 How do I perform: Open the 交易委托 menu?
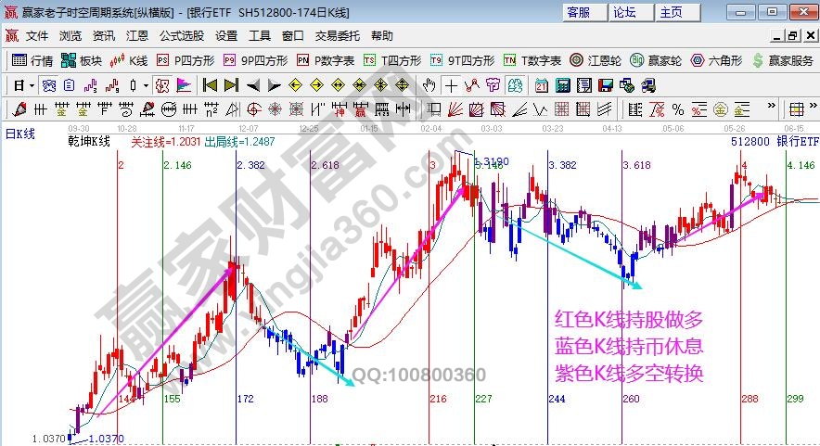[x=337, y=36]
